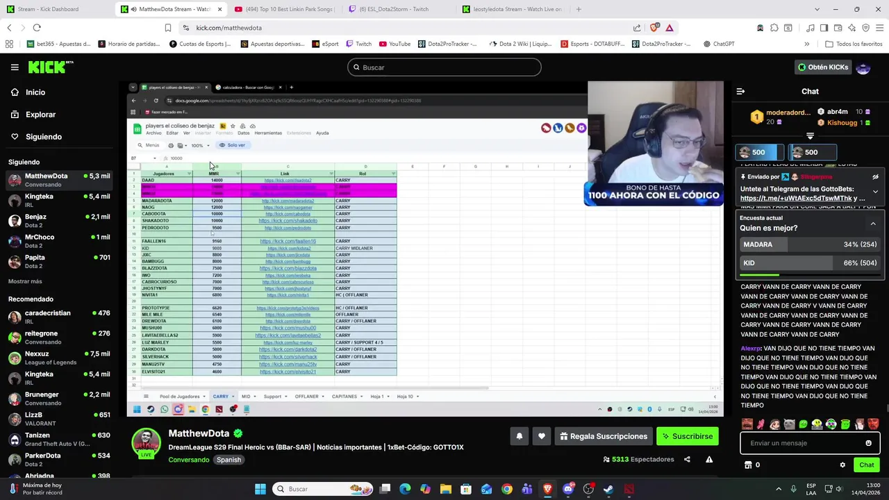Click the green Suscribirse button
This screenshot has height=500, width=889.
[x=688, y=436]
